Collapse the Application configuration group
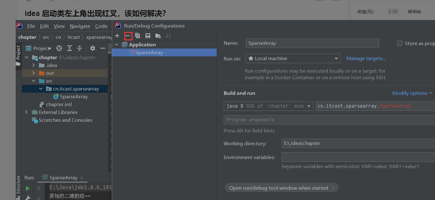This screenshot has height=200, width=435. click(117, 45)
